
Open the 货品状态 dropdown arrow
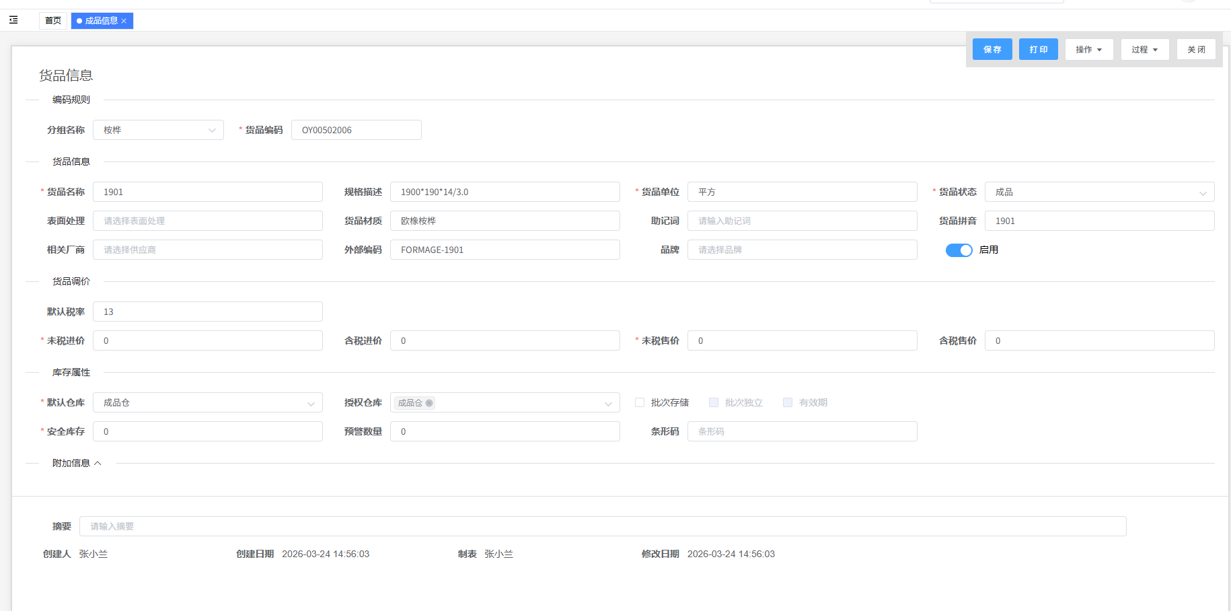pyautogui.click(x=1202, y=193)
